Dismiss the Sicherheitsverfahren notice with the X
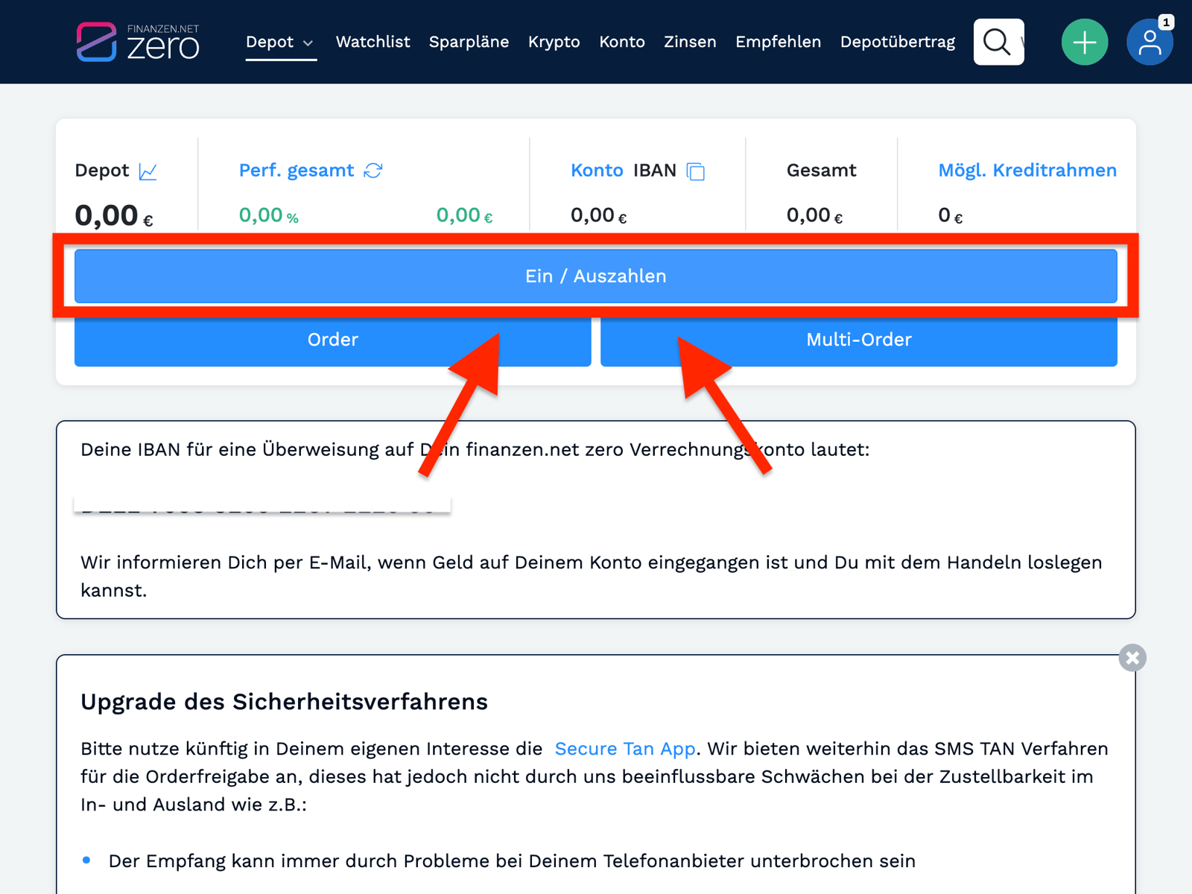Screen dimensions: 1192x894 tap(1132, 658)
